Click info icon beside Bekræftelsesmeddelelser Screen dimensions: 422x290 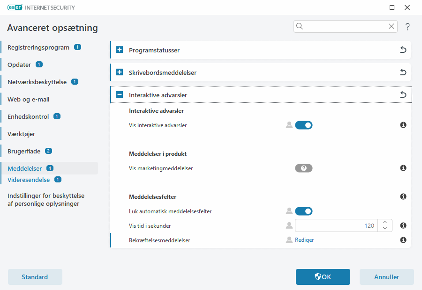click(x=403, y=240)
